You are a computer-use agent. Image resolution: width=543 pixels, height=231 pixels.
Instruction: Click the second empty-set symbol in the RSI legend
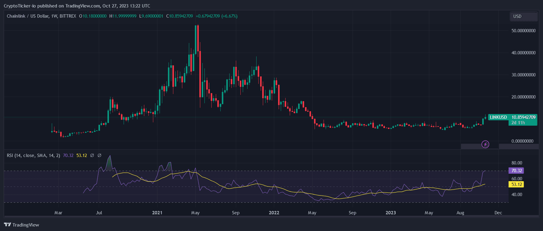tap(99, 155)
